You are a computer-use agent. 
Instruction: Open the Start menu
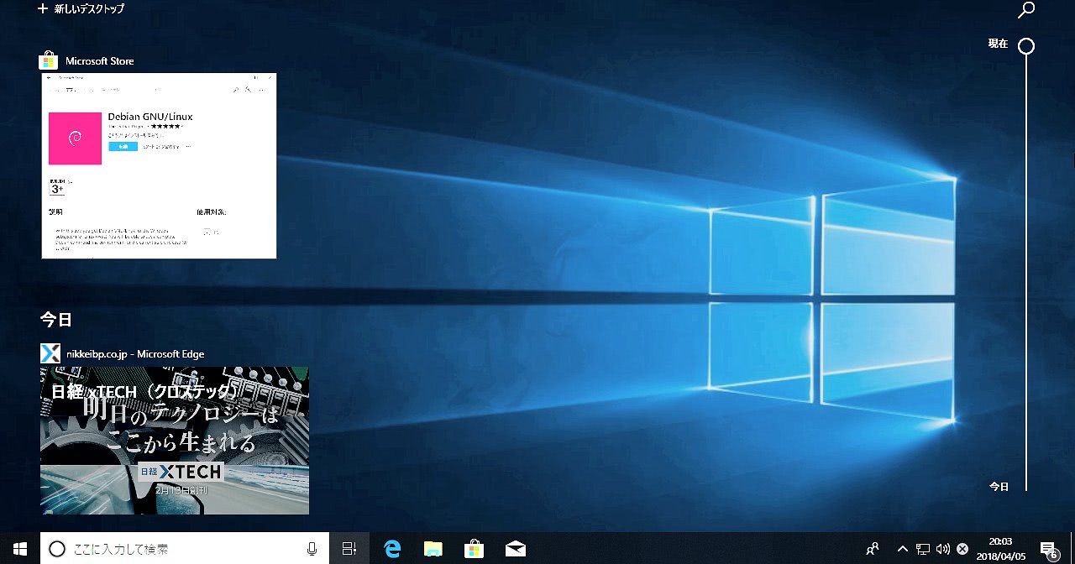[20, 549]
